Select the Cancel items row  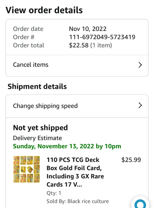point(77,65)
